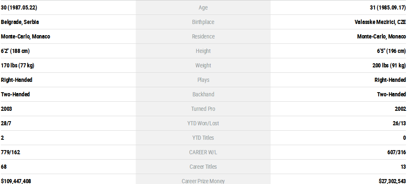Screen dimensions: 413x184
Task: Select the Birthplace label
Action: [203, 22]
